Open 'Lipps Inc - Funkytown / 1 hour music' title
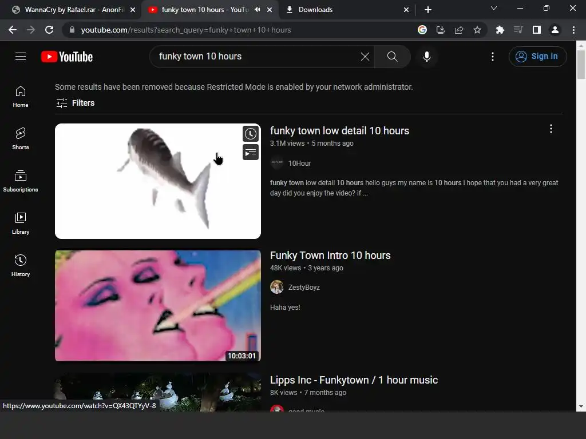 [354, 380]
